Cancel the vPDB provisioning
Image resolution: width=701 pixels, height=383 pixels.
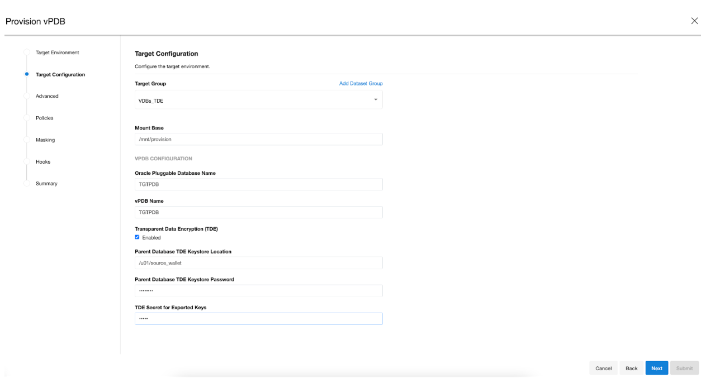pyautogui.click(x=603, y=368)
